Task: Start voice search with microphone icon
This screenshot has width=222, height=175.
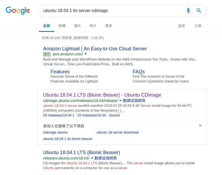Action: point(188,11)
